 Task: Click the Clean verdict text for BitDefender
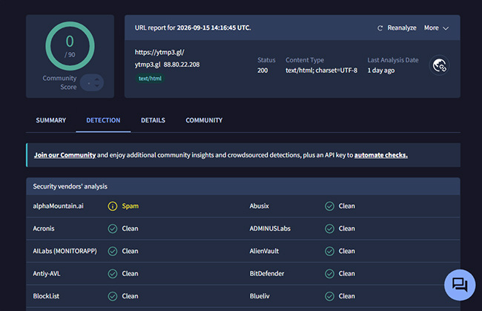347,273
